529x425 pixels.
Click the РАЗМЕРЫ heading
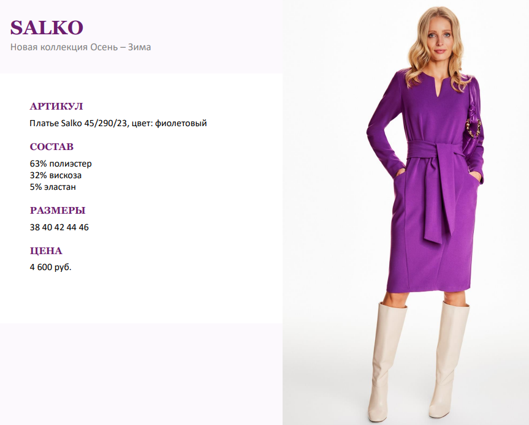(58, 210)
